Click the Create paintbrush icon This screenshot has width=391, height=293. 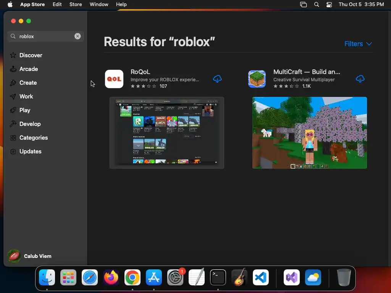[13, 83]
